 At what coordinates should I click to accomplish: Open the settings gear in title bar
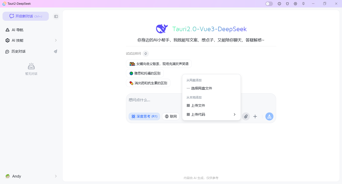(295, 4)
